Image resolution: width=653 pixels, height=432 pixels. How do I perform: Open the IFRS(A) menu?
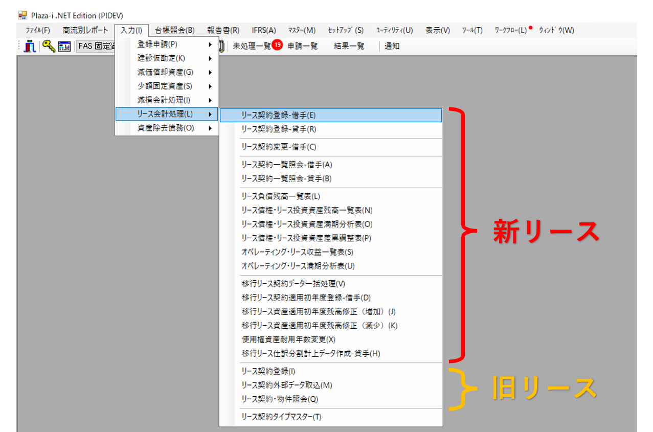[263, 30]
